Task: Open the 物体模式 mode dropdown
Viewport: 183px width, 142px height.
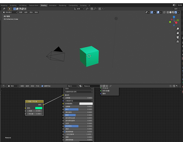Action: tap(10, 12)
